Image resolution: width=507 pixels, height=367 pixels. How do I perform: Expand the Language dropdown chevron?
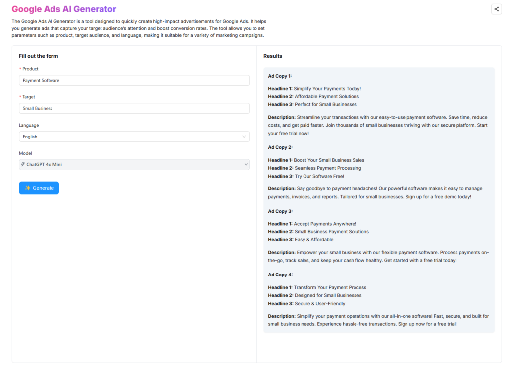click(244, 137)
